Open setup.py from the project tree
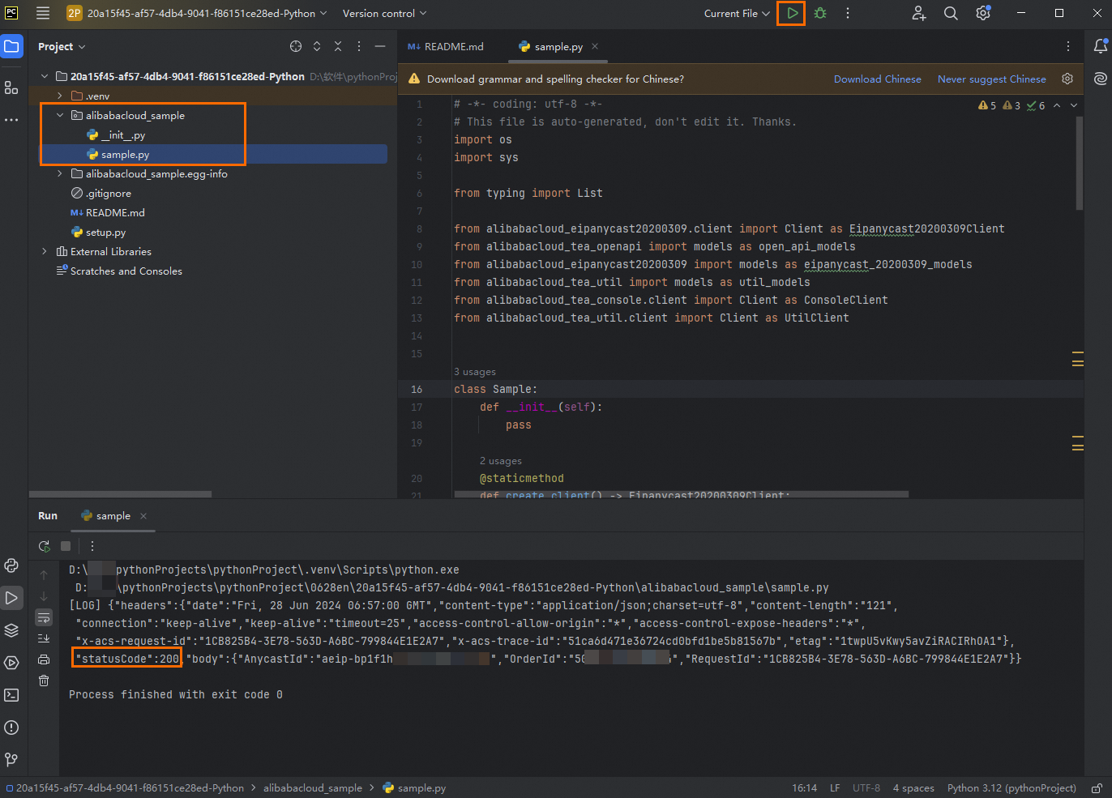The width and height of the screenshot is (1112, 798). tap(105, 233)
